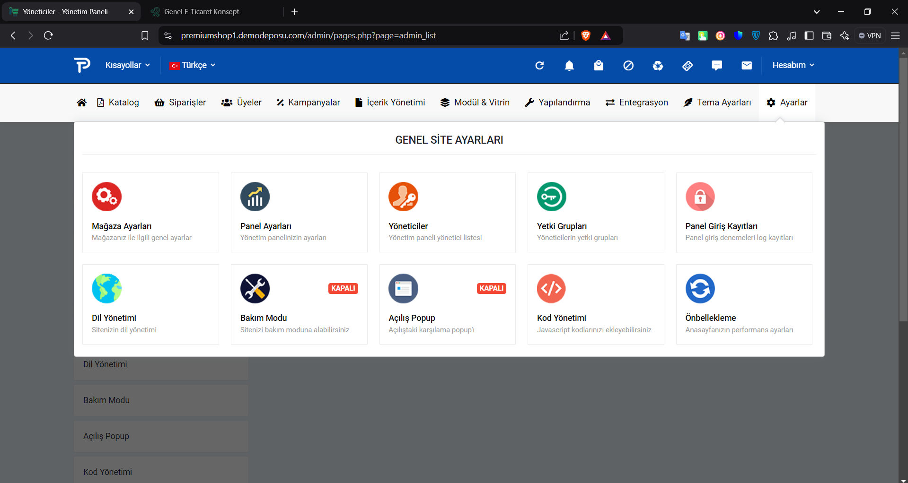Open Mağaza Ayarları red gear icon
908x483 pixels.
click(x=106, y=197)
